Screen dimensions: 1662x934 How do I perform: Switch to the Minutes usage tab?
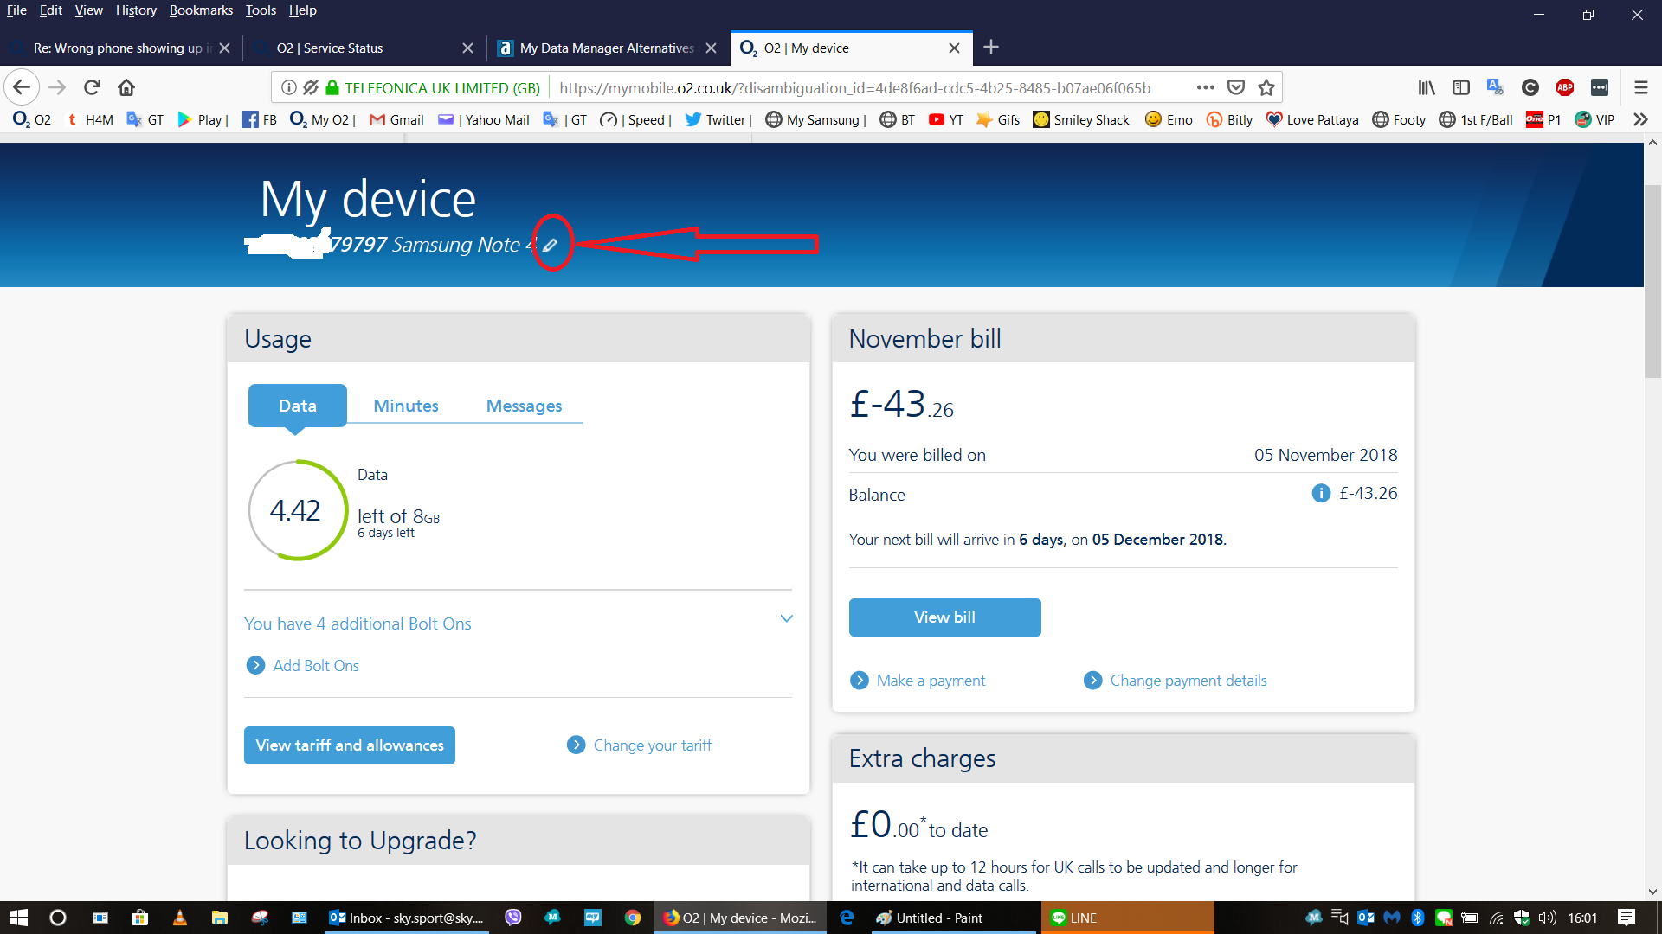(x=405, y=405)
